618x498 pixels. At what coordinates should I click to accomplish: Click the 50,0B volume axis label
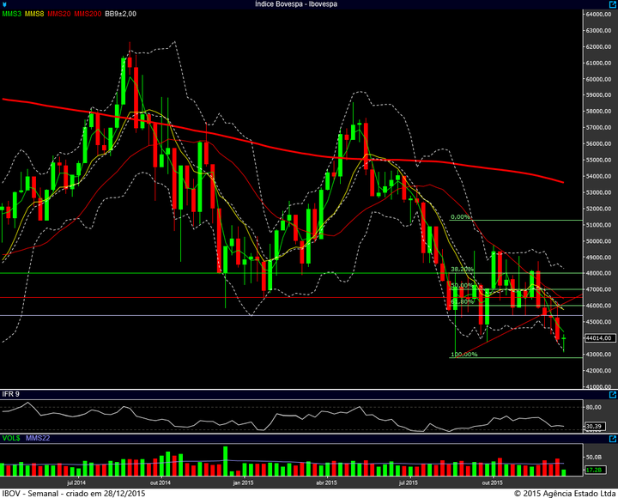[594, 457]
